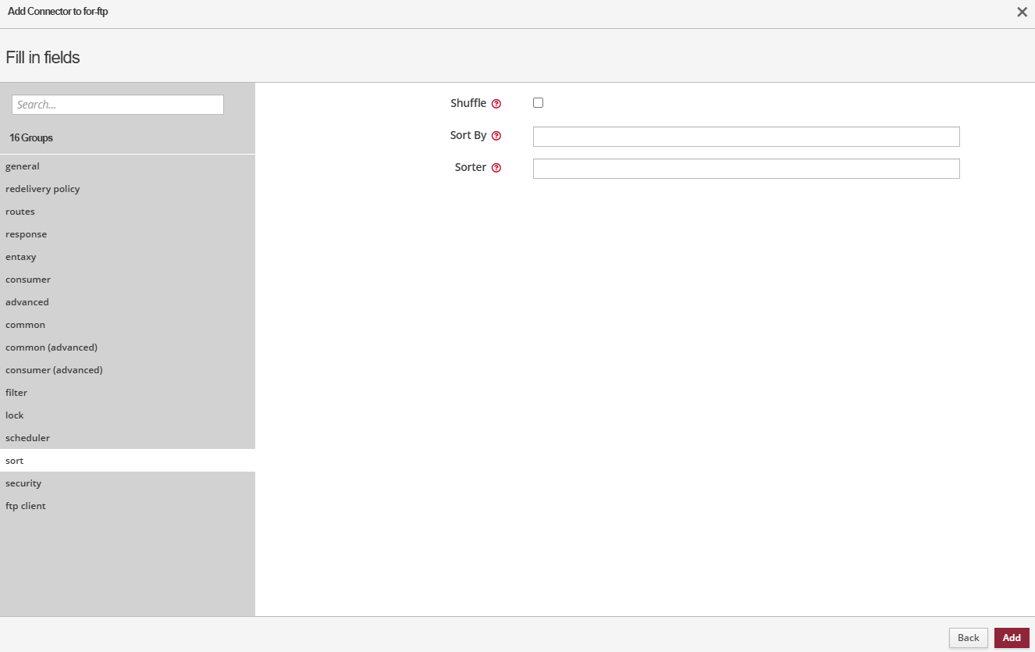Click the help icon beside Sort By
This screenshot has width=1035, height=652.
pos(496,136)
